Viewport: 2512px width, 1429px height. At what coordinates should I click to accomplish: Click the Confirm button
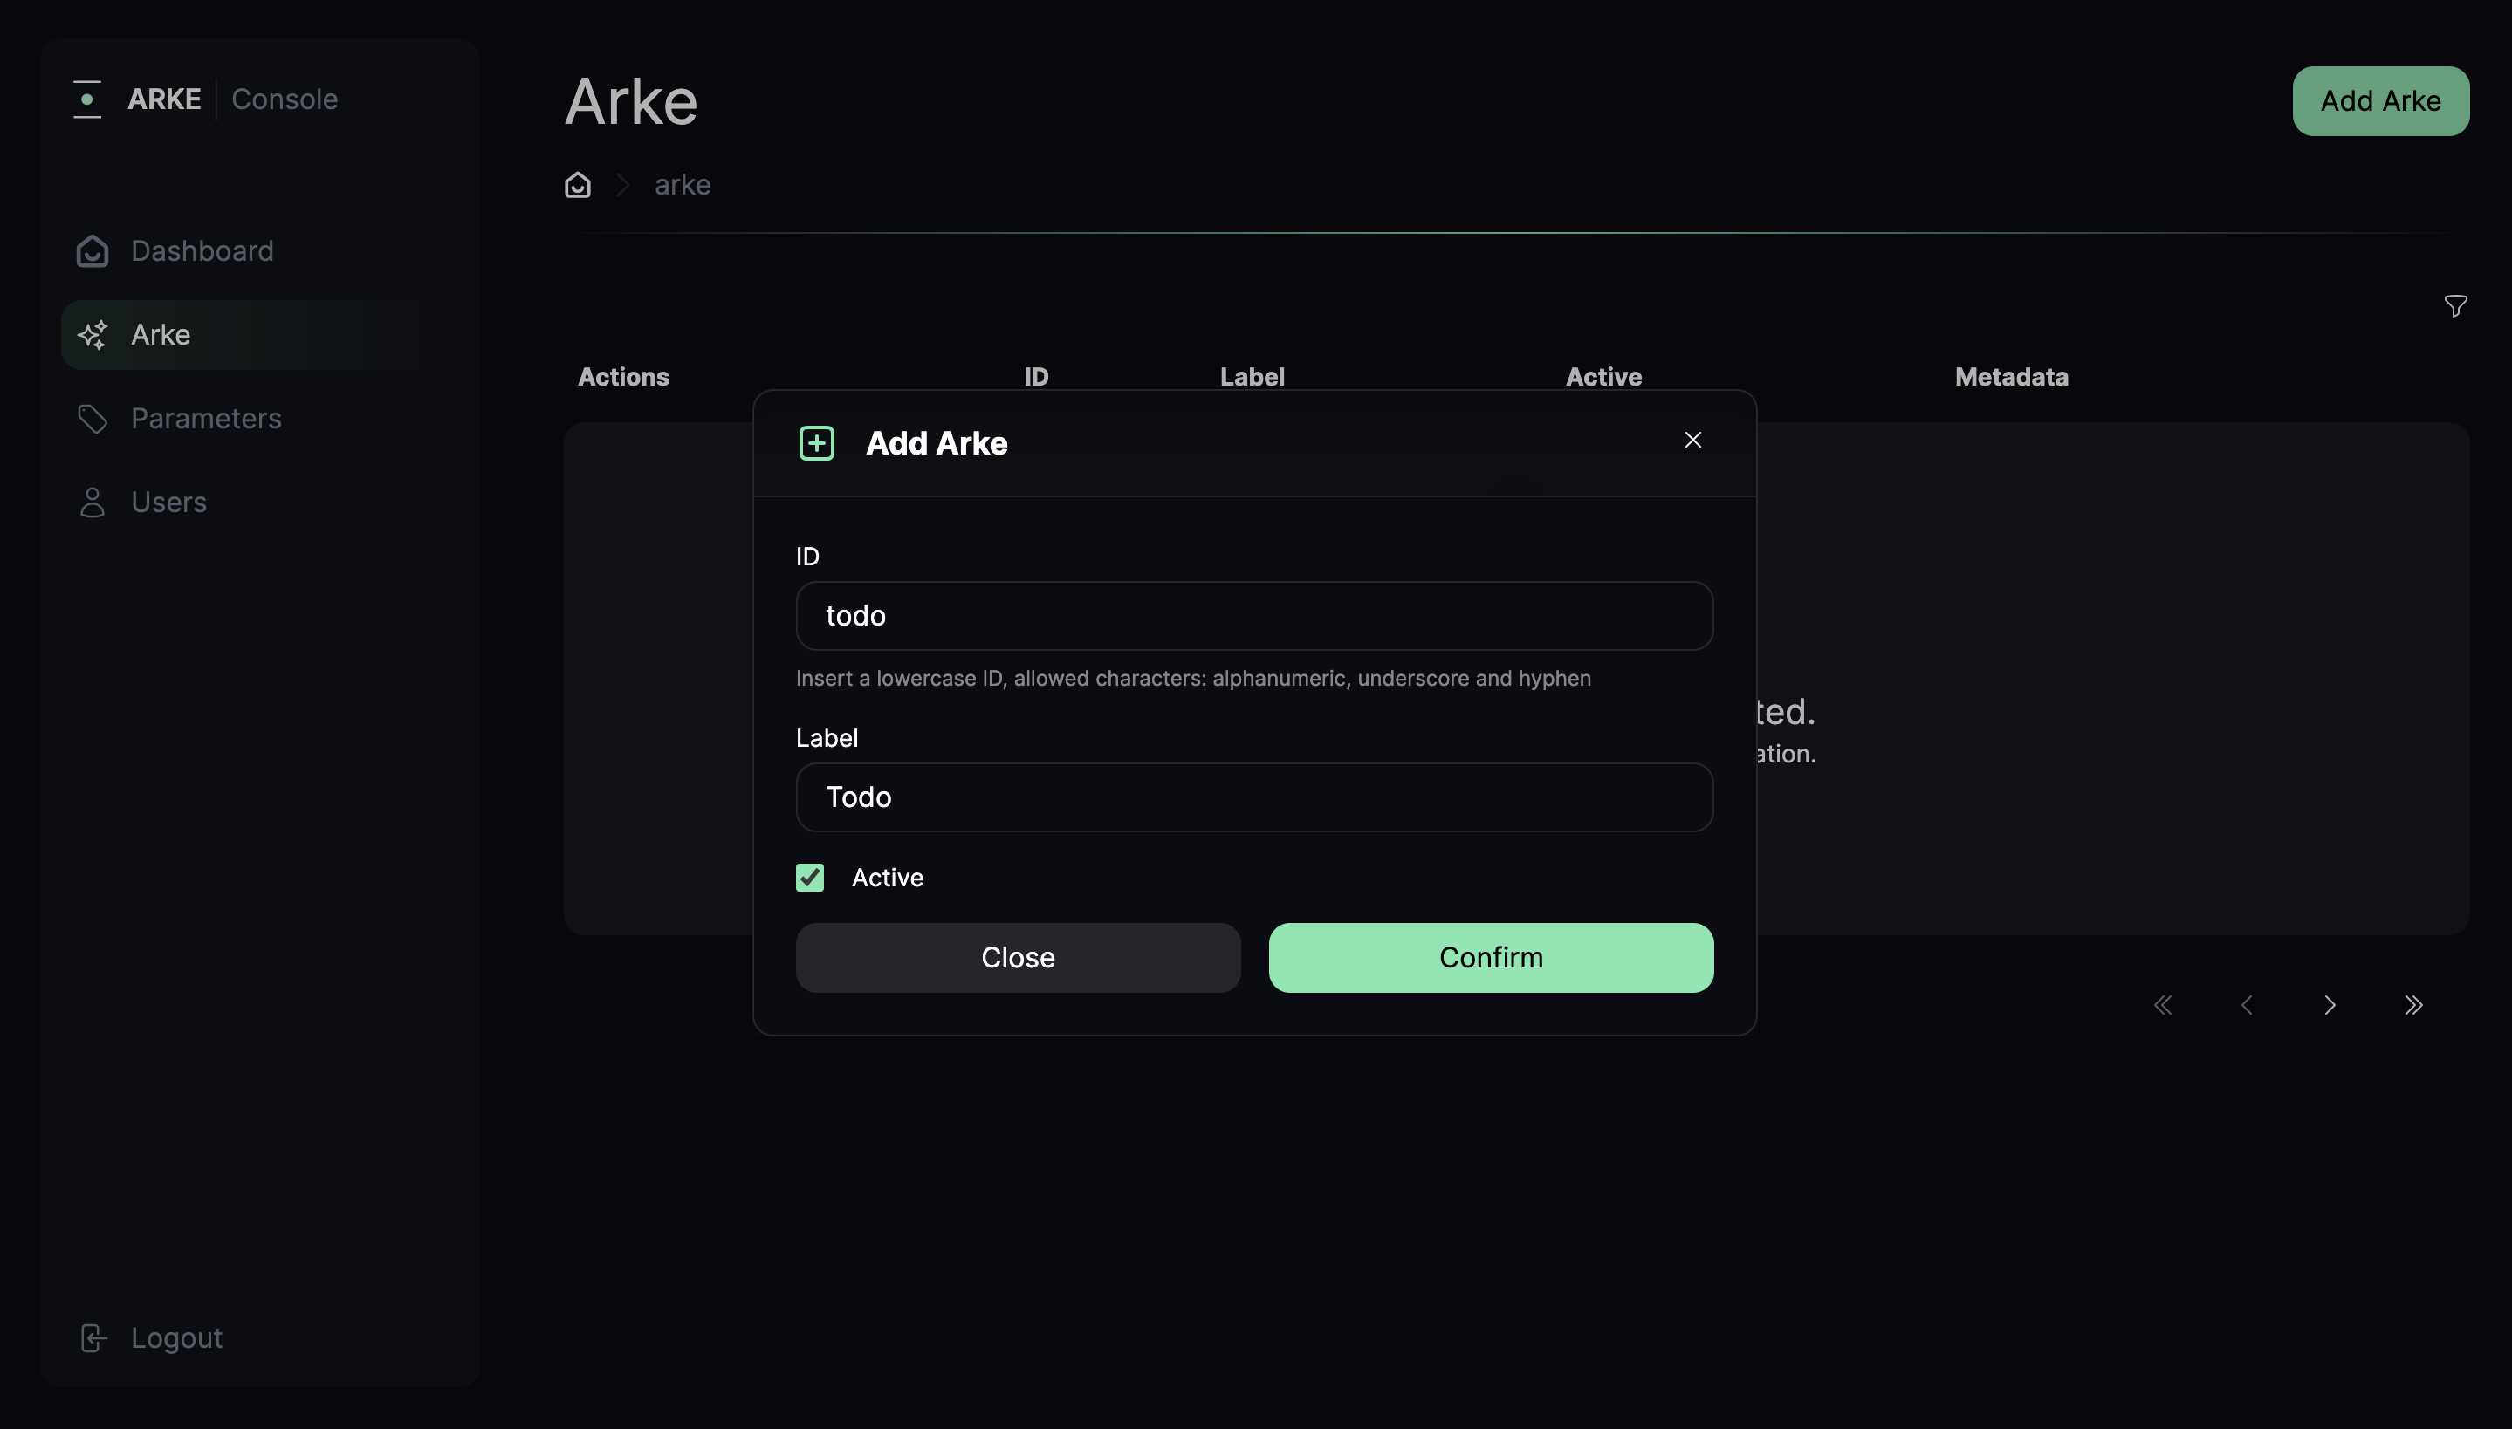point(1489,957)
